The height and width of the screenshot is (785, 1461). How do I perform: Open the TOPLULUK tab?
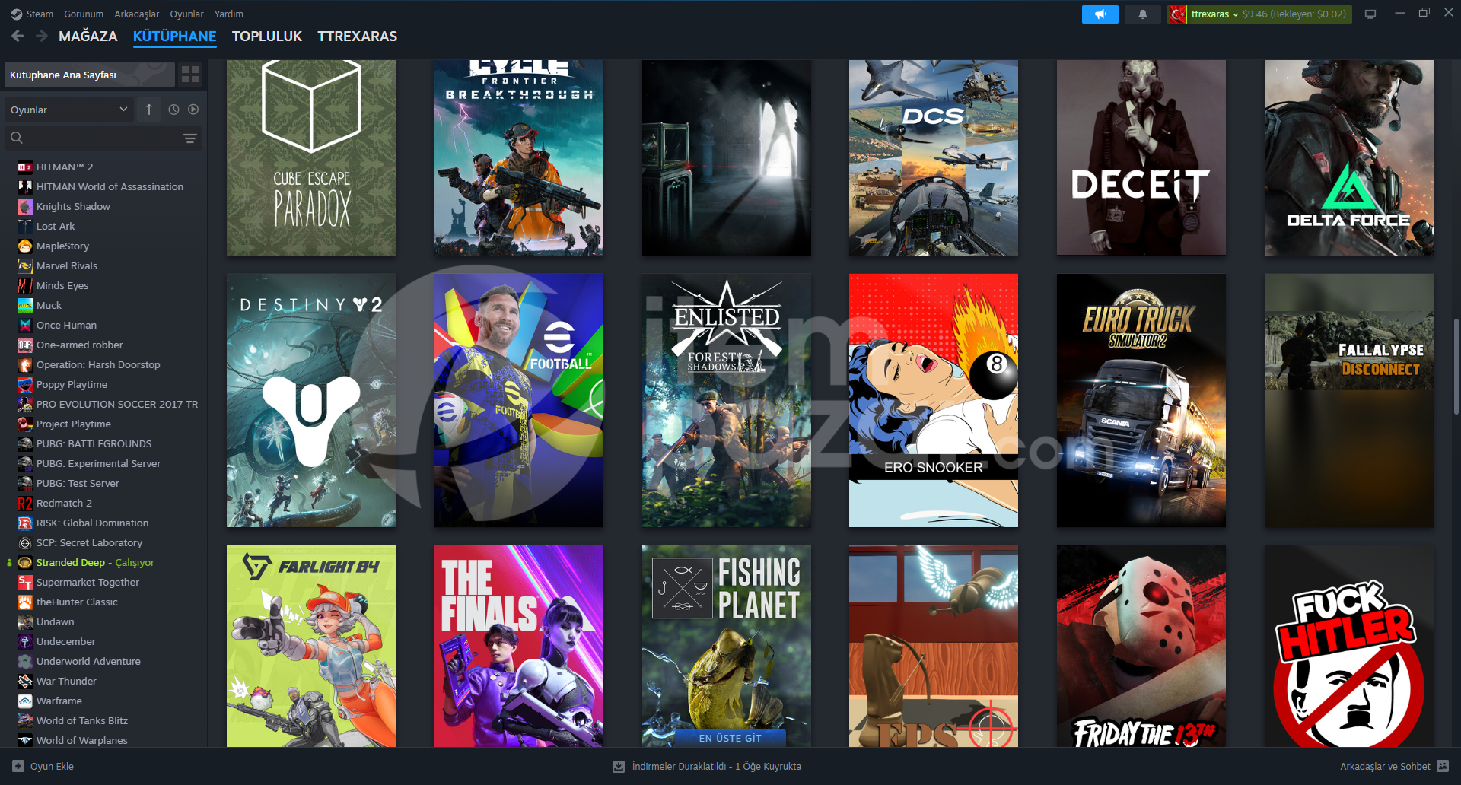[x=267, y=36]
